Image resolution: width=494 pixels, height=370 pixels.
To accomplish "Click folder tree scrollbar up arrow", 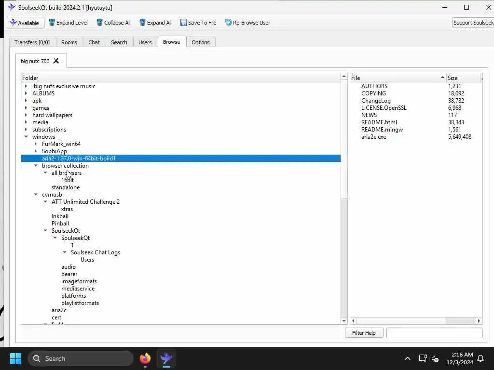I will [x=344, y=77].
